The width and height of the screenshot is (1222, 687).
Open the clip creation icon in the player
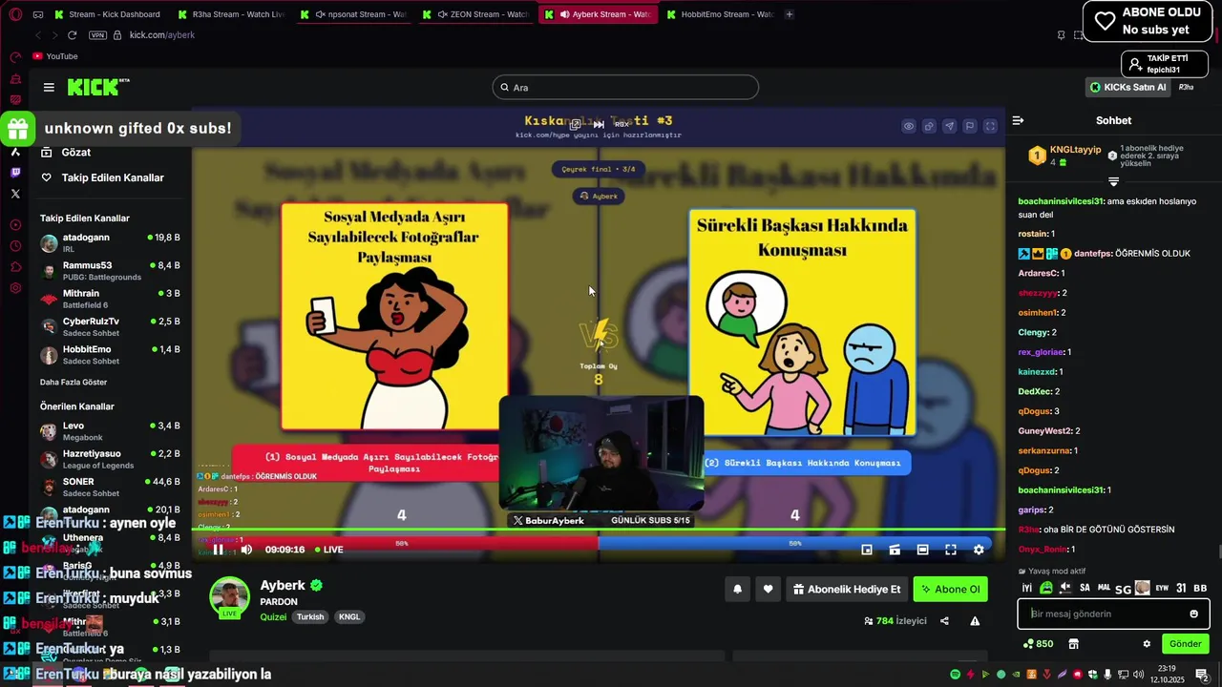point(895,550)
